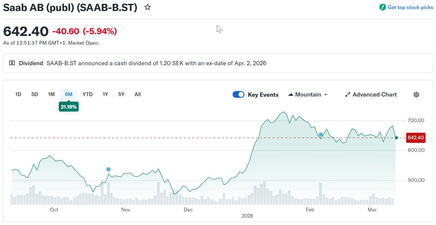
Task: Switch to the YTD range
Action: tap(87, 94)
